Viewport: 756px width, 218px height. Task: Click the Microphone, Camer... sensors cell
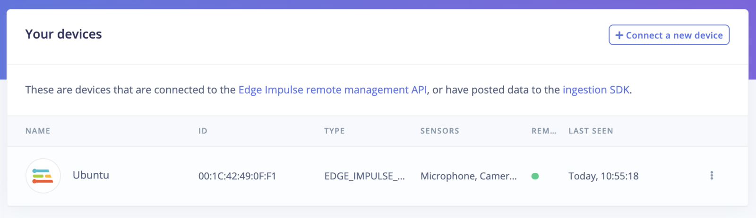click(x=469, y=176)
